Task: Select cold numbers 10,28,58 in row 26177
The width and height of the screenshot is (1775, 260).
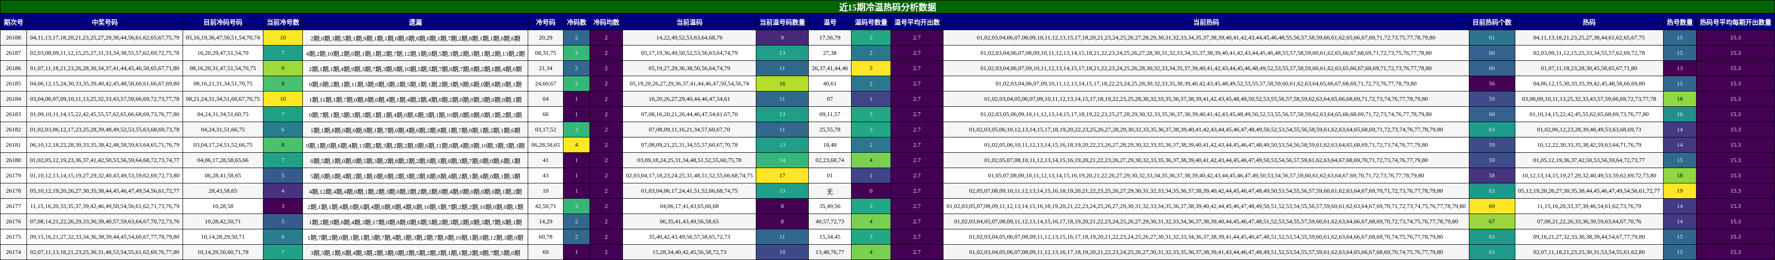Action: (x=223, y=206)
